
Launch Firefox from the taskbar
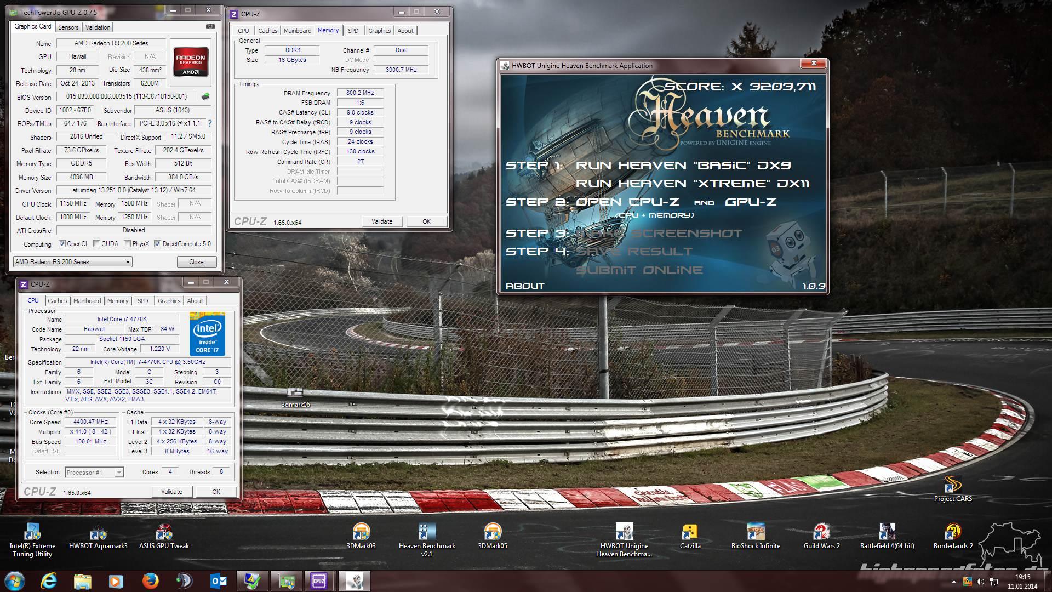[150, 581]
